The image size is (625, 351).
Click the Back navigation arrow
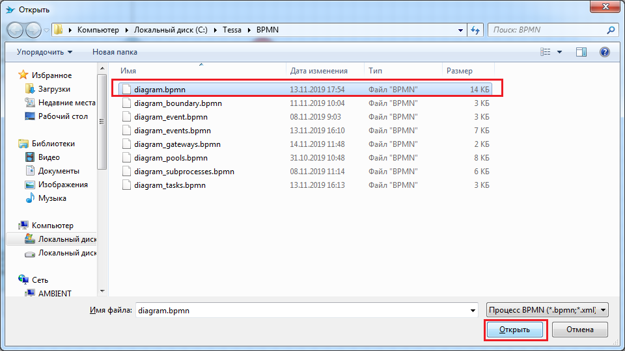16,30
